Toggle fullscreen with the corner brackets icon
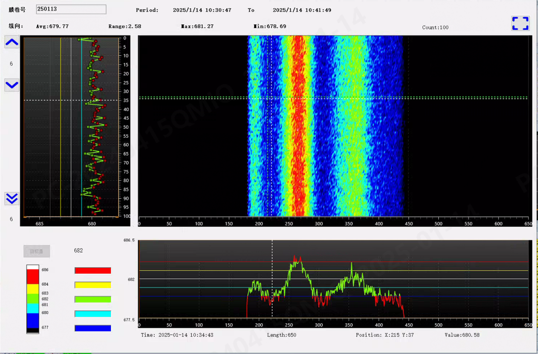Viewport: 538px width, 354px height. [x=520, y=23]
